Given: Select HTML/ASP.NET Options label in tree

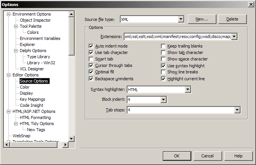Looking at the screenshot, I should (34, 111).
